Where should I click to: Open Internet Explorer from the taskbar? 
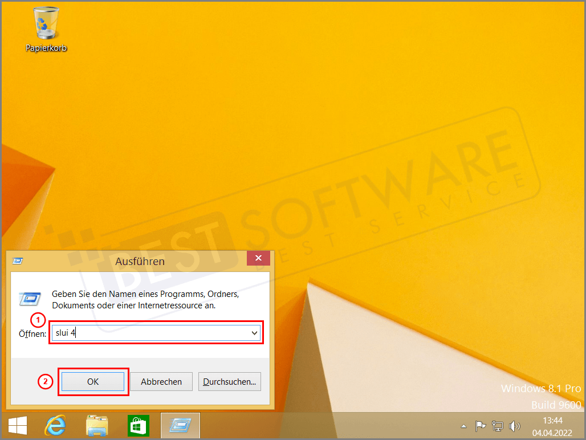pyautogui.click(x=55, y=426)
